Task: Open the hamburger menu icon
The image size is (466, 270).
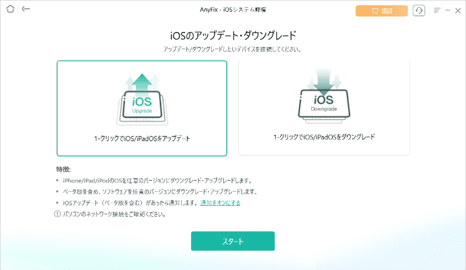Action: [x=437, y=10]
